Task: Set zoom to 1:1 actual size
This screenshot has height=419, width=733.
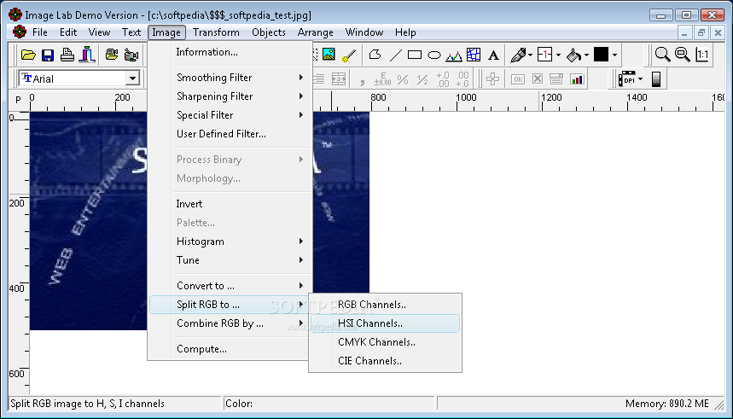Action: (x=702, y=55)
